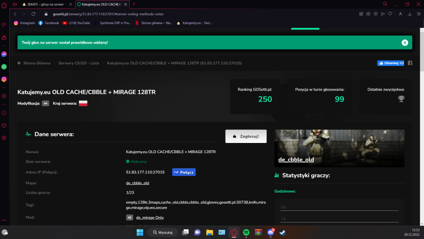Click the voting position value 99
Viewport: 424px width, 239px height.
click(x=339, y=99)
